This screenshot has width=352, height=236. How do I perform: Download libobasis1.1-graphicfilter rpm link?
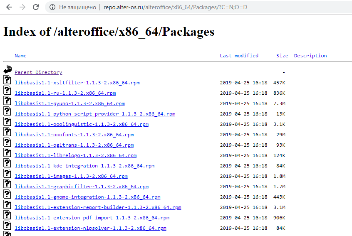[x=82, y=187]
